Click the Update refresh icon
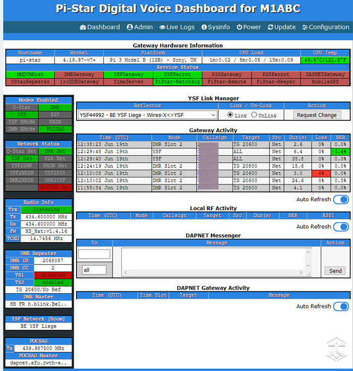The height and width of the screenshot is (371, 353). pyautogui.click(x=270, y=27)
